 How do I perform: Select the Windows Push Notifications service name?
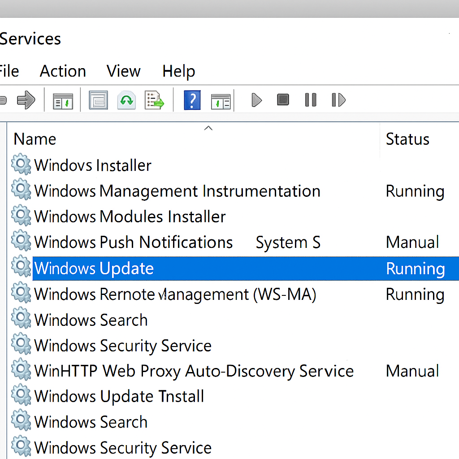134,242
